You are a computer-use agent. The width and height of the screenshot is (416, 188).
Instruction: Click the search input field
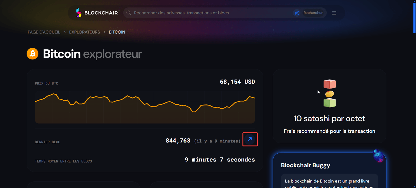click(x=202, y=13)
